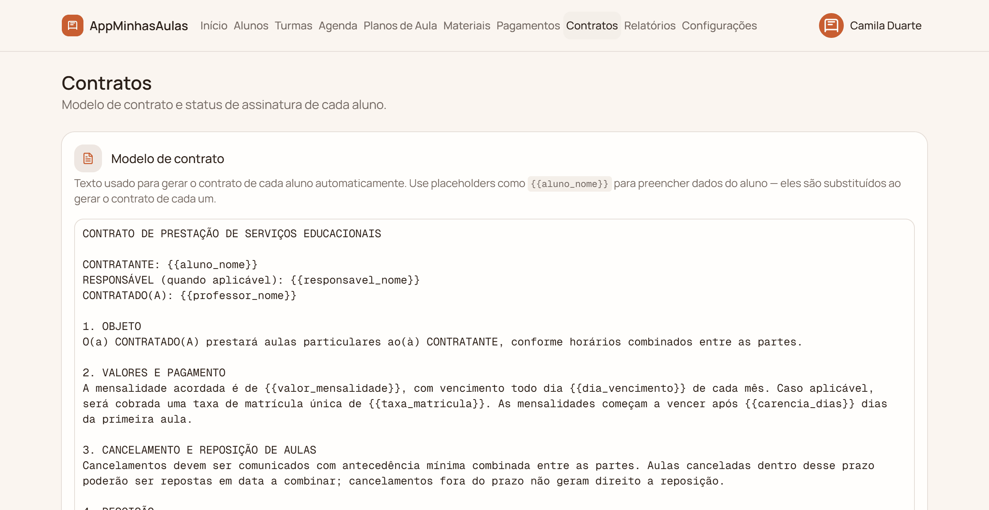
Task: Open the Alunos section
Action: (x=251, y=25)
